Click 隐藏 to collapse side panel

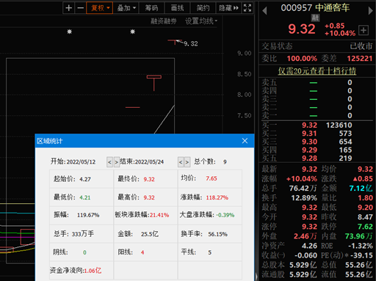[x=228, y=8]
